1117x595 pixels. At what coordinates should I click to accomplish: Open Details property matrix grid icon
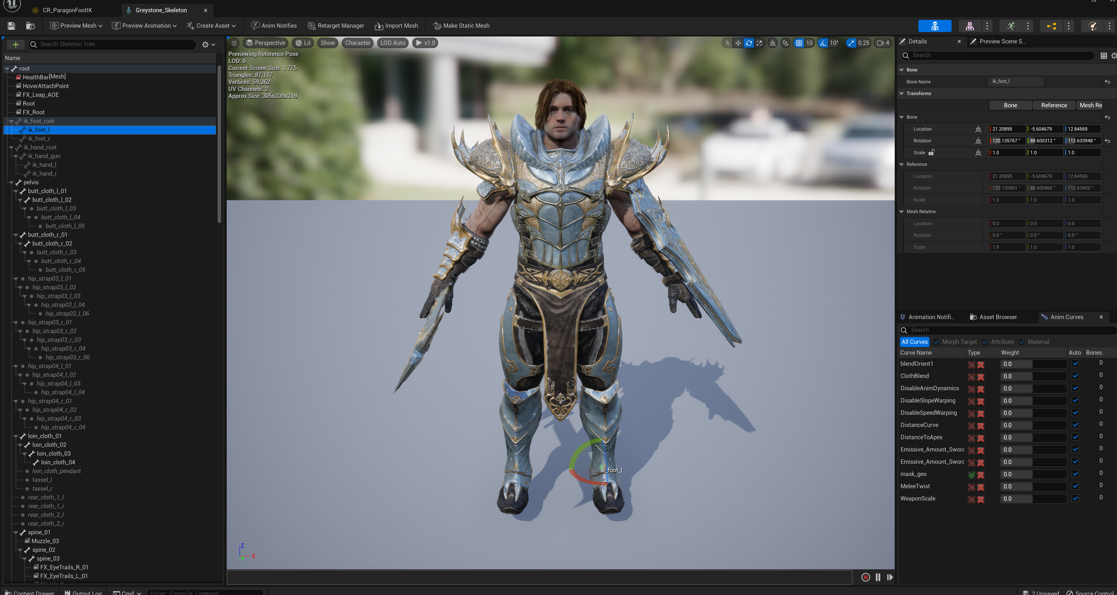point(1104,55)
